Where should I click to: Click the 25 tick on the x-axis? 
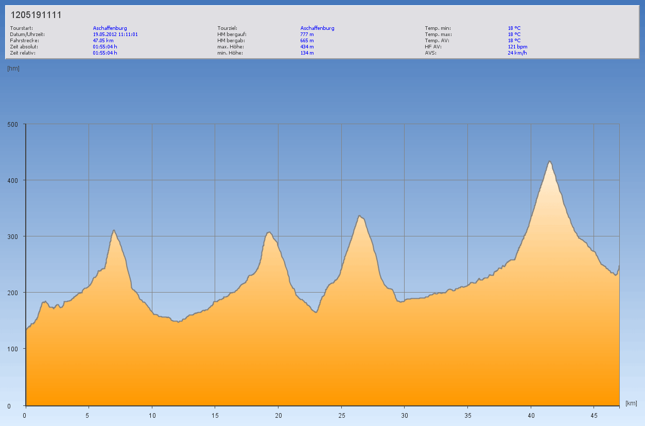pyautogui.click(x=341, y=415)
